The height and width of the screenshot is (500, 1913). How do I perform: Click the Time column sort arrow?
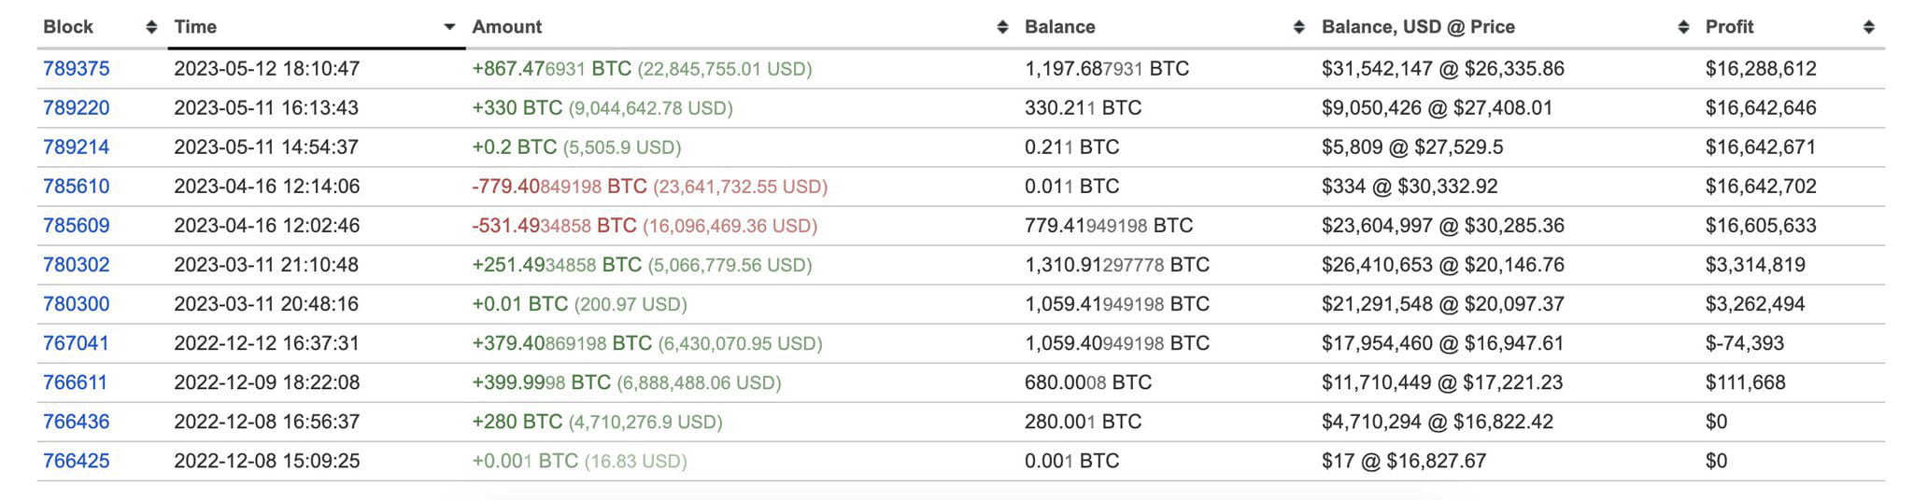tap(449, 27)
